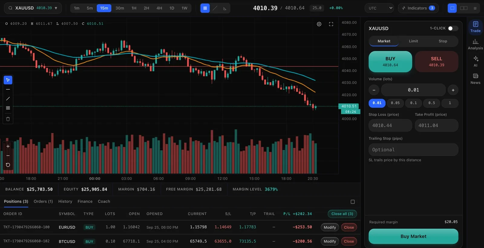This screenshot has height=248, width=484.
Task: Open the Indicators menu
Action: [418, 8]
